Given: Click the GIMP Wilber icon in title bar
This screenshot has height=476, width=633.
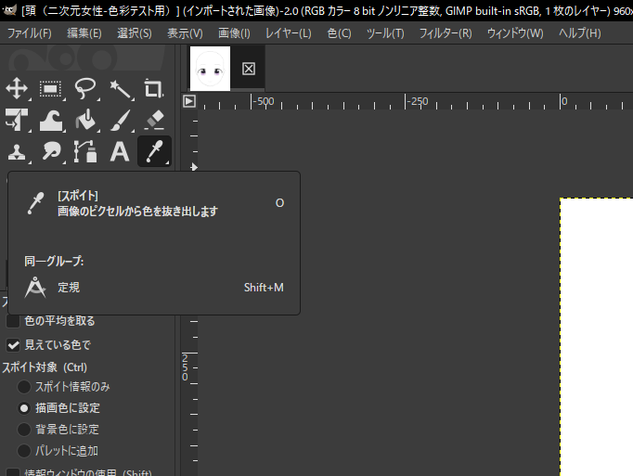Looking at the screenshot, I should point(9,9).
